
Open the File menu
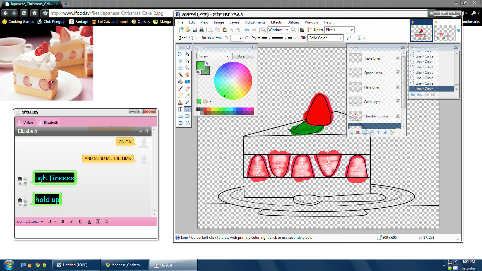[x=180, y=22]
